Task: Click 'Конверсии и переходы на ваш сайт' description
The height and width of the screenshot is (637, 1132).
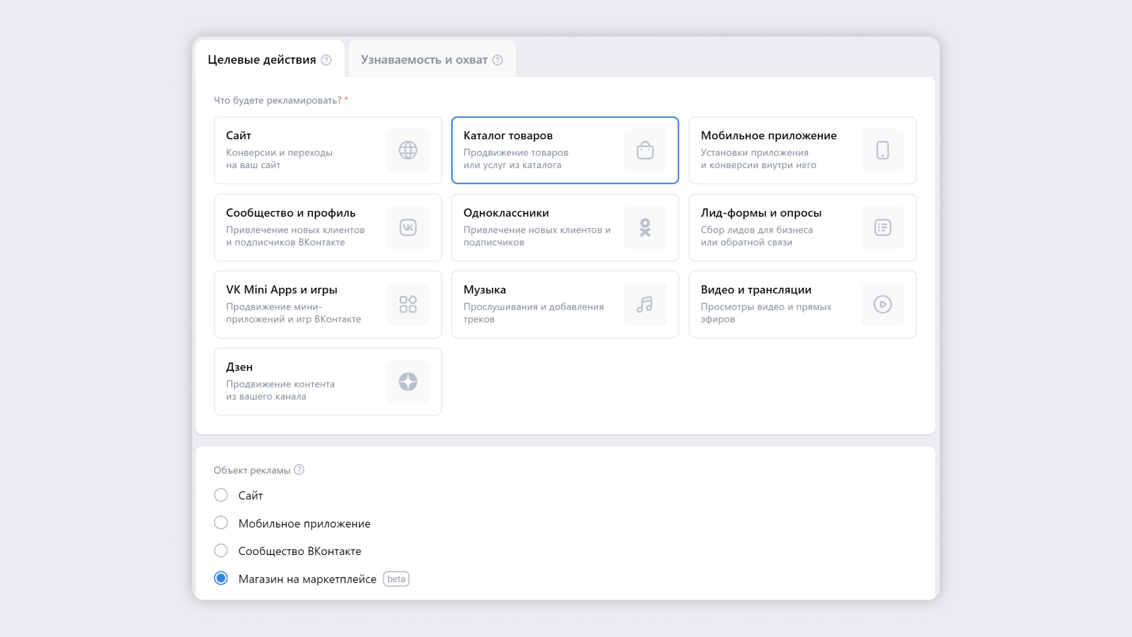Action: click(279, 159)
